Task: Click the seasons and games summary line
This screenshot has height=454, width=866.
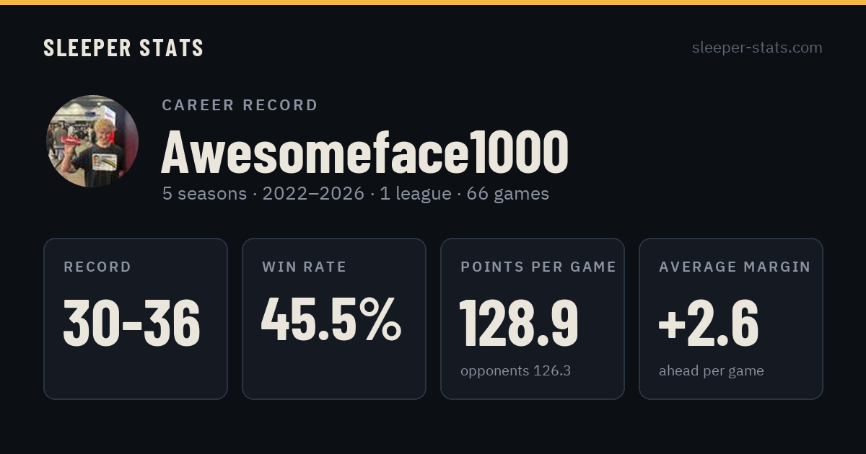Action: pyautogui.click(x=356, y=194)
